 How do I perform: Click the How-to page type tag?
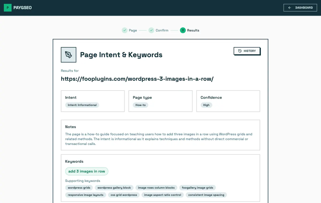point(140,105)
